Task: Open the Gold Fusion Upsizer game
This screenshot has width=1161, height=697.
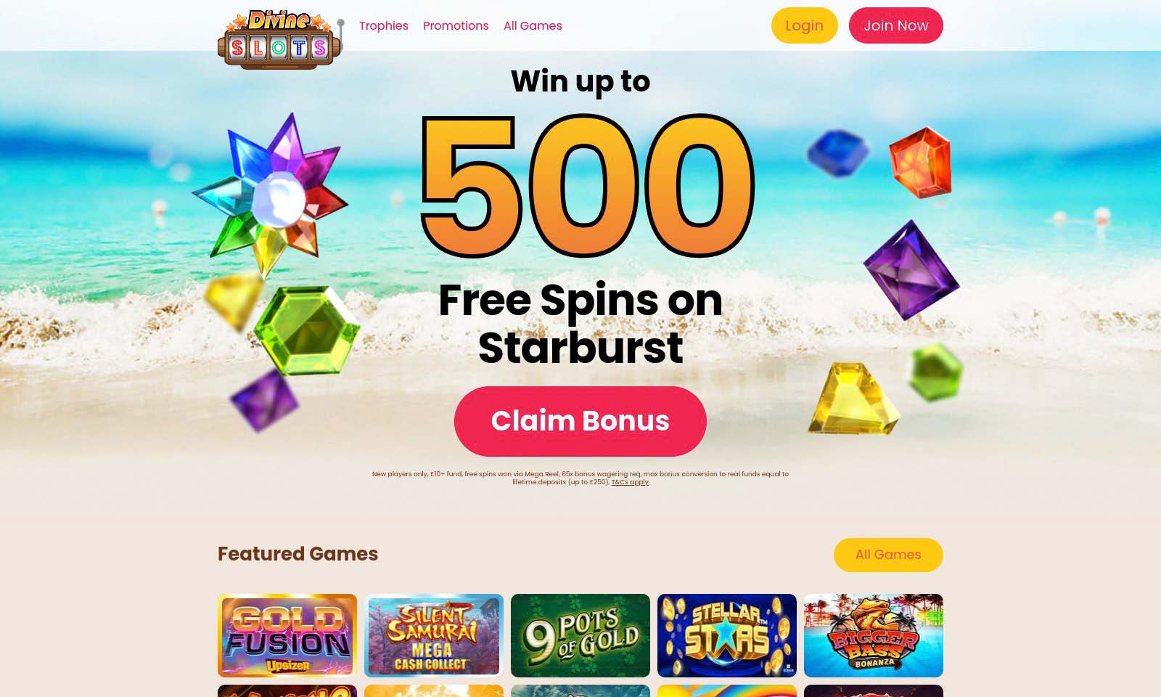Action: tap(287, 635)
